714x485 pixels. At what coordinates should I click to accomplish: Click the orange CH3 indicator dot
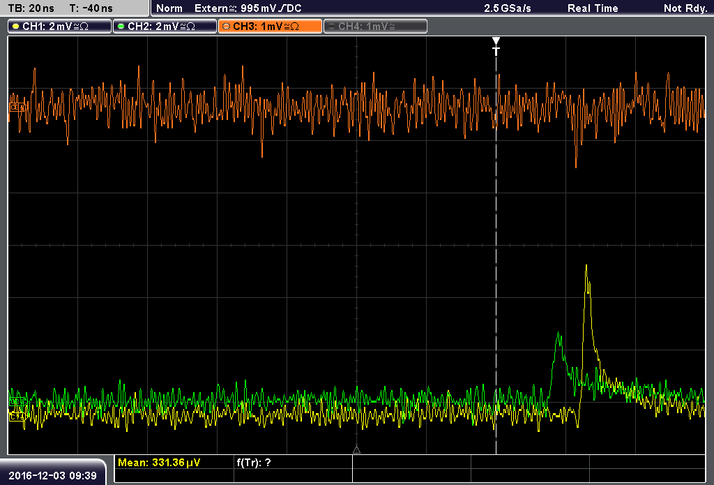coord(227,27)
